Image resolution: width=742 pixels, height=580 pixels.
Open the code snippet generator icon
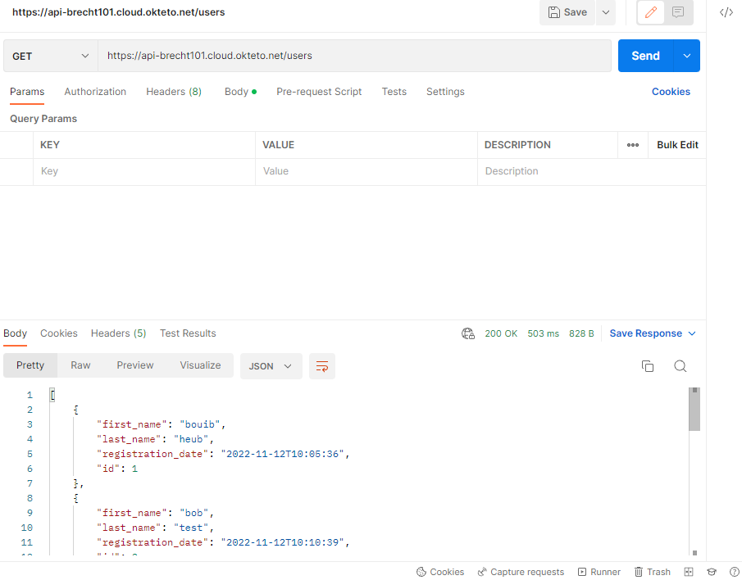click(x=725, y=12)
